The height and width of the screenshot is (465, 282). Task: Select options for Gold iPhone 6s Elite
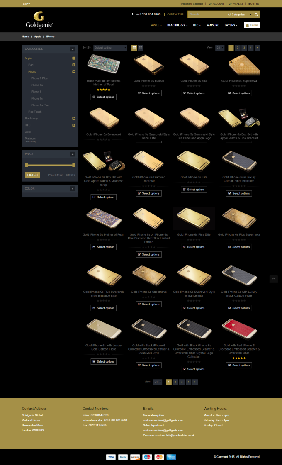pyautogui.click(x=194, y=190)
